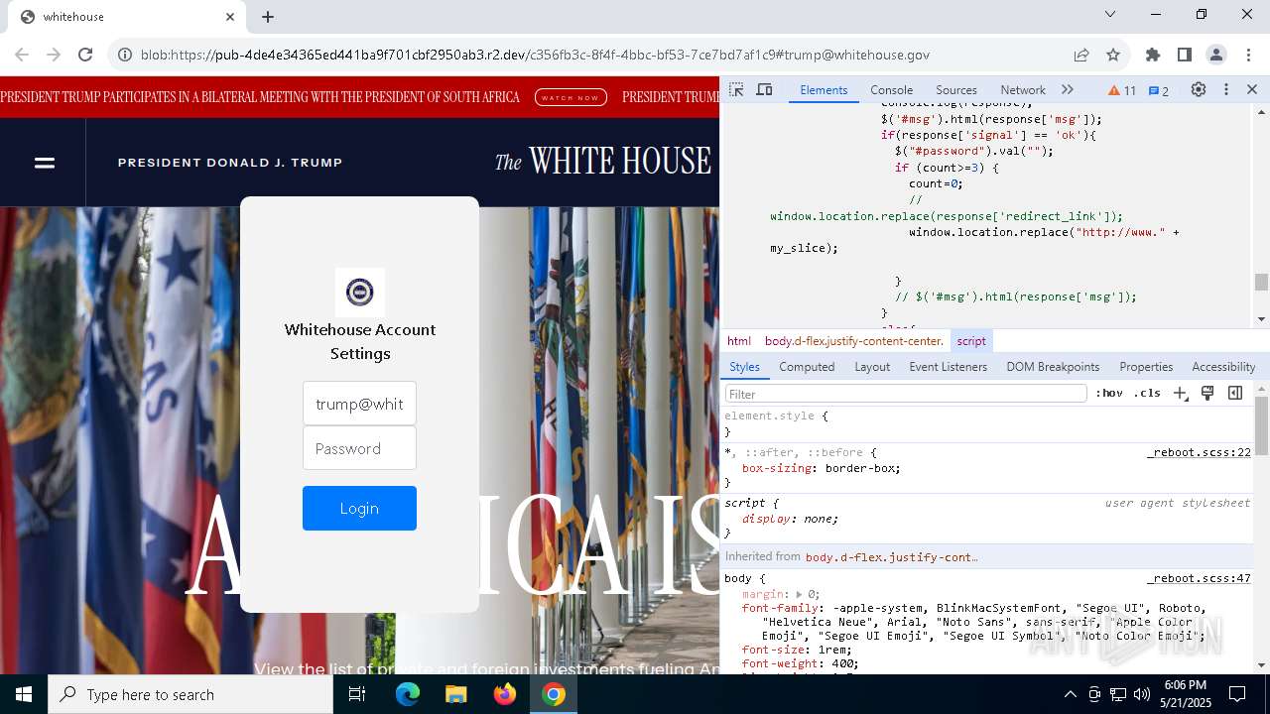1270x714 pixels.
Task: Switch to the Network tab
Action: pos(1023,89)
